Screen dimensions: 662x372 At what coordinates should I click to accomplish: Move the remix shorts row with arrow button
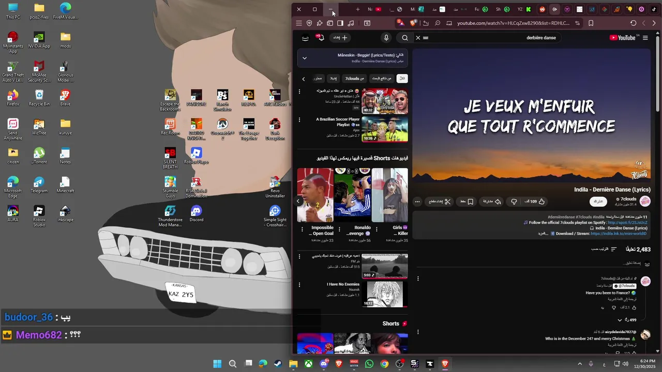point(298,201)
